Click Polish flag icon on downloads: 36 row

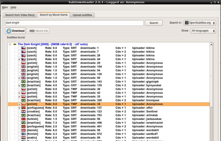(24, 89)
